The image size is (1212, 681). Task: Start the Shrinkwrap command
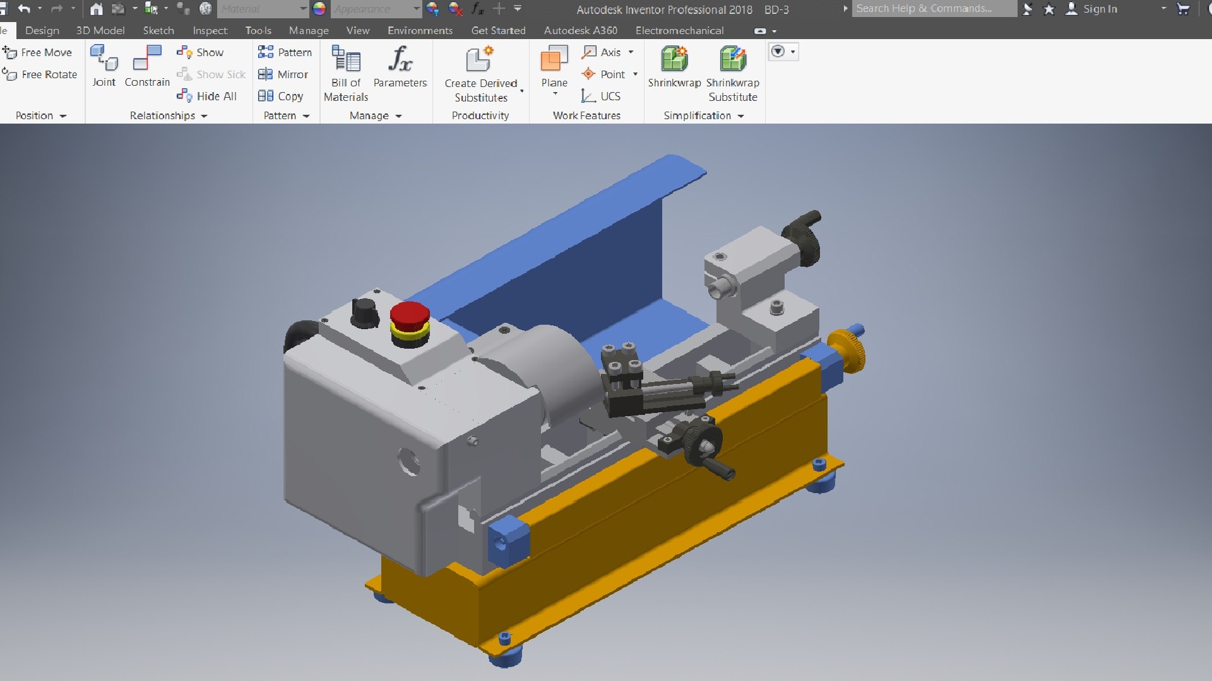674,66
